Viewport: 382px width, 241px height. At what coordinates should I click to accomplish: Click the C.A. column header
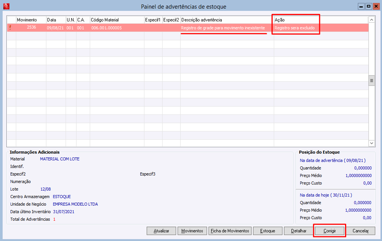(x=83, y=20)
